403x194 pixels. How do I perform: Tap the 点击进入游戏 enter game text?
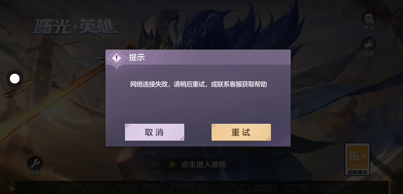pyautogui.click(x=204, y=164)
